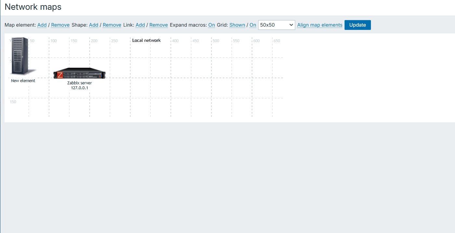Remove the selected shape
Viewport: 455px width, 233px height.
coord(112,25)
